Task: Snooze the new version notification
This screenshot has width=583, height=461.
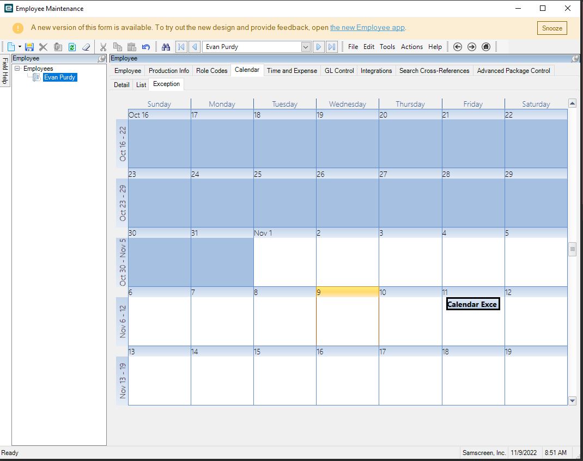Action: click(x=552, y=28)
